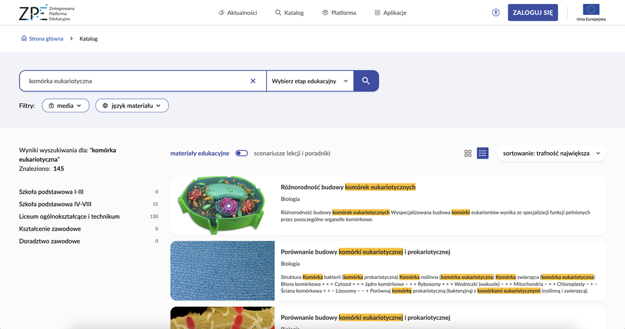
Task: Open the Aktualności menu item
Action: tap(238, 13)
